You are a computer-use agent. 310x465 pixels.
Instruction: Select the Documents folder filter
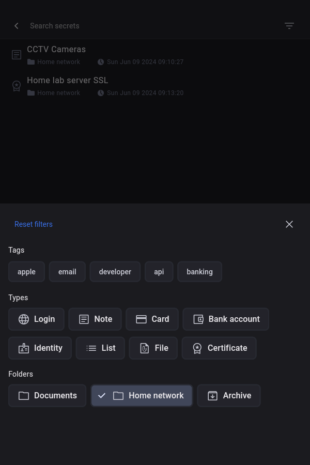[x=47, y=396]
